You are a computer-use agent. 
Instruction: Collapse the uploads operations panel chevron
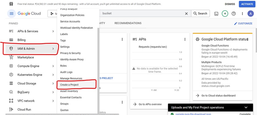246,107
